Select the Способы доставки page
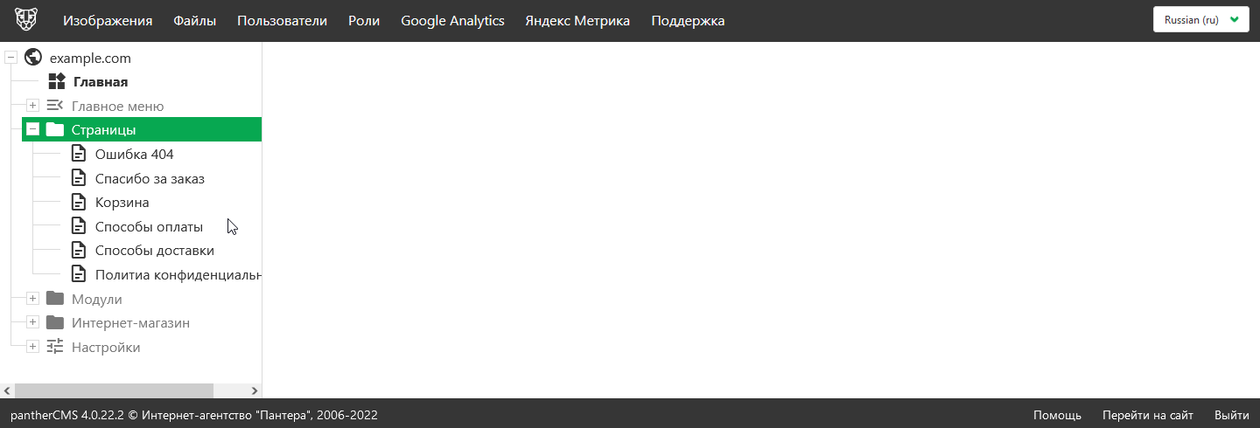Screen dimensions: 1260x428 pos(154,251)
